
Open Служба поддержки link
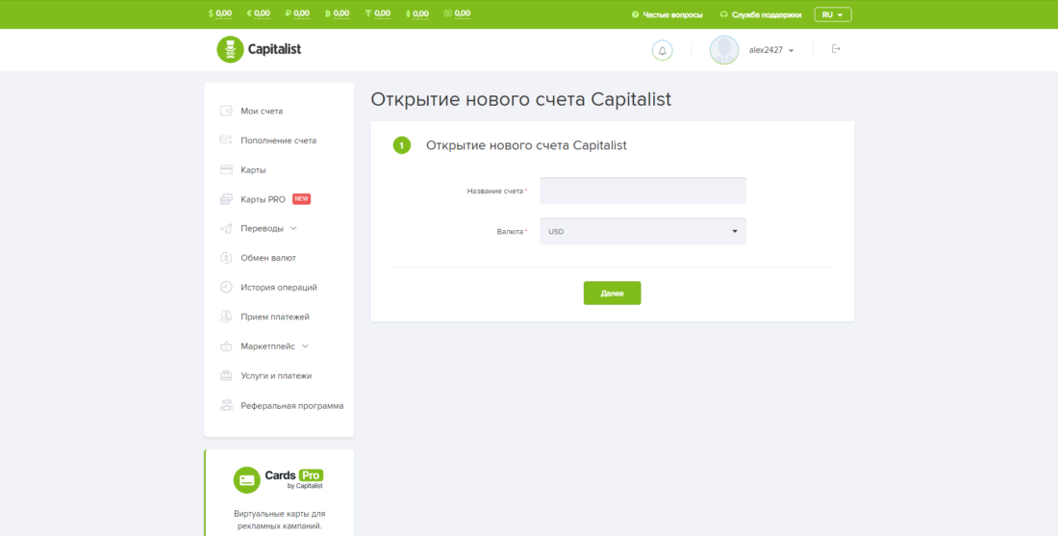click(x=760, y=14)
